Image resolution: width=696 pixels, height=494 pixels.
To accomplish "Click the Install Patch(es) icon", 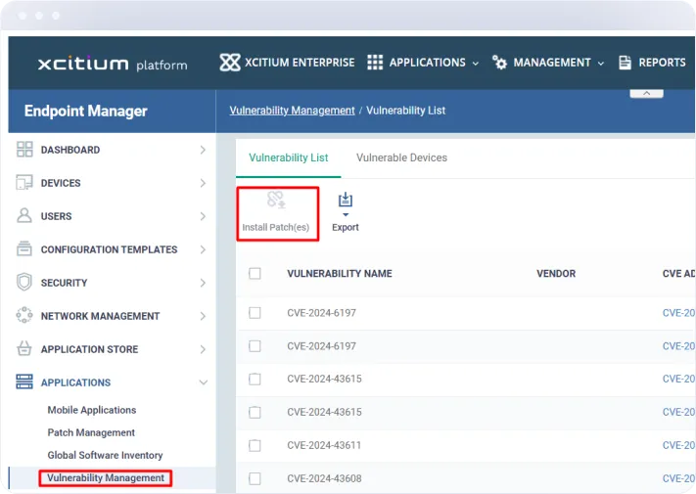I will [x=276, y=202].
